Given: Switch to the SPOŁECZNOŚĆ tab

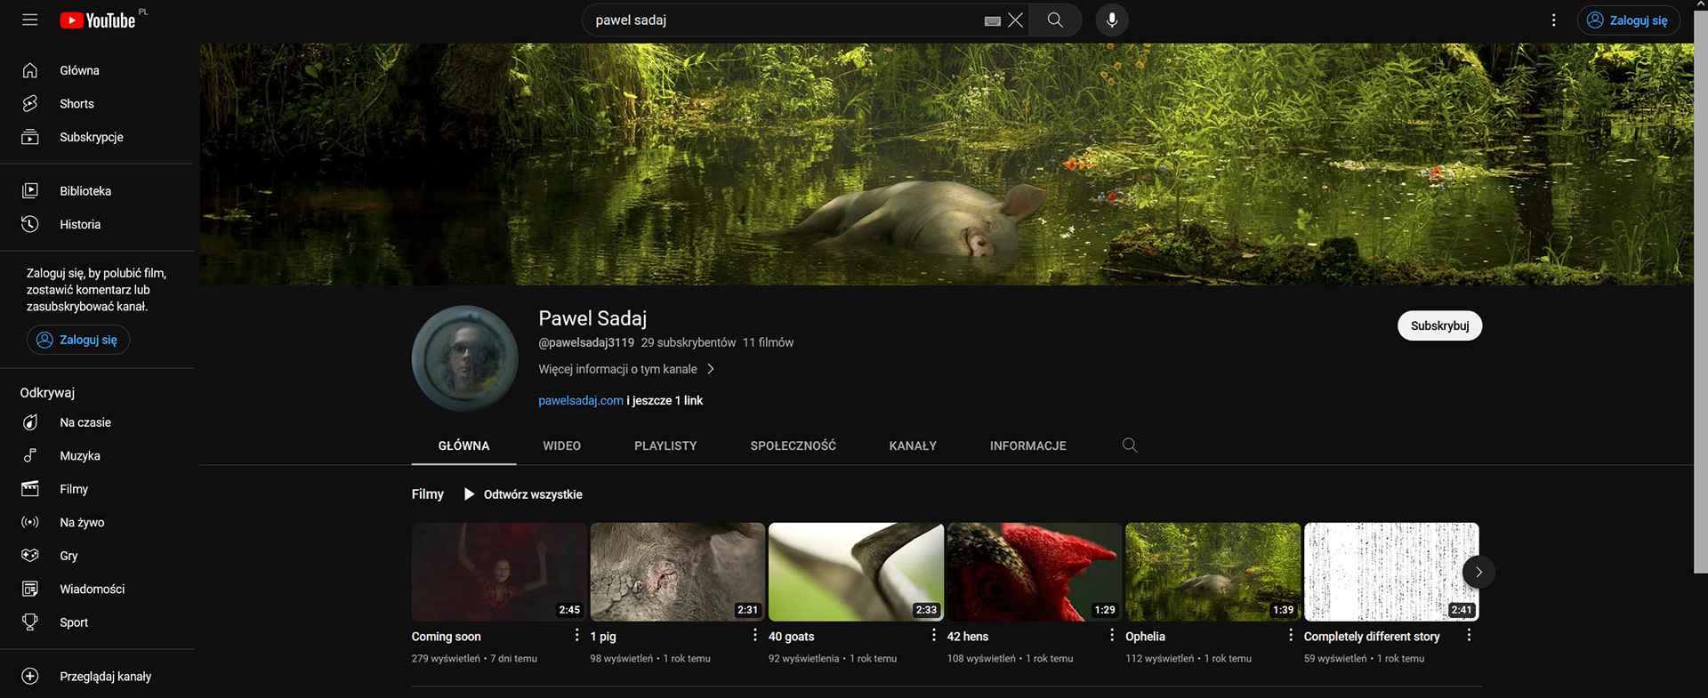Looking at the screenshot, I should [x=793, y=445].
